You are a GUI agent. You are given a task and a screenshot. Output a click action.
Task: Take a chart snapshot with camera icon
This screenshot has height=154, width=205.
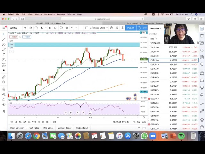123,28
